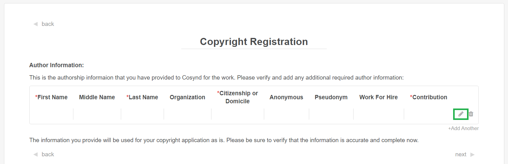Click the First Name column header

point(51,97)
